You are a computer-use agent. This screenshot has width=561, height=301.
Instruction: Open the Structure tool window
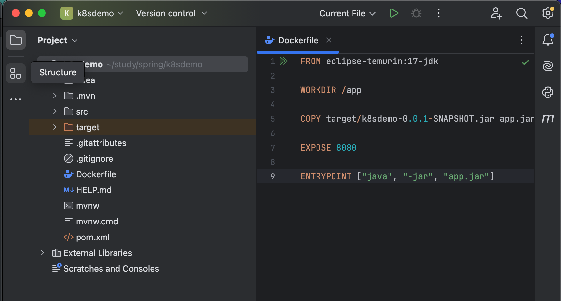(16, 73)
